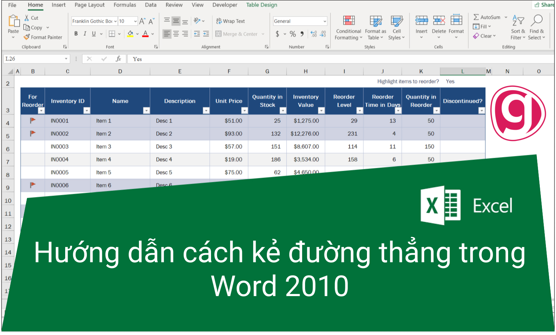Open filter dropdown for Unit Price column
This screenshot has width=556, height=335.
[x=245, y=111]
